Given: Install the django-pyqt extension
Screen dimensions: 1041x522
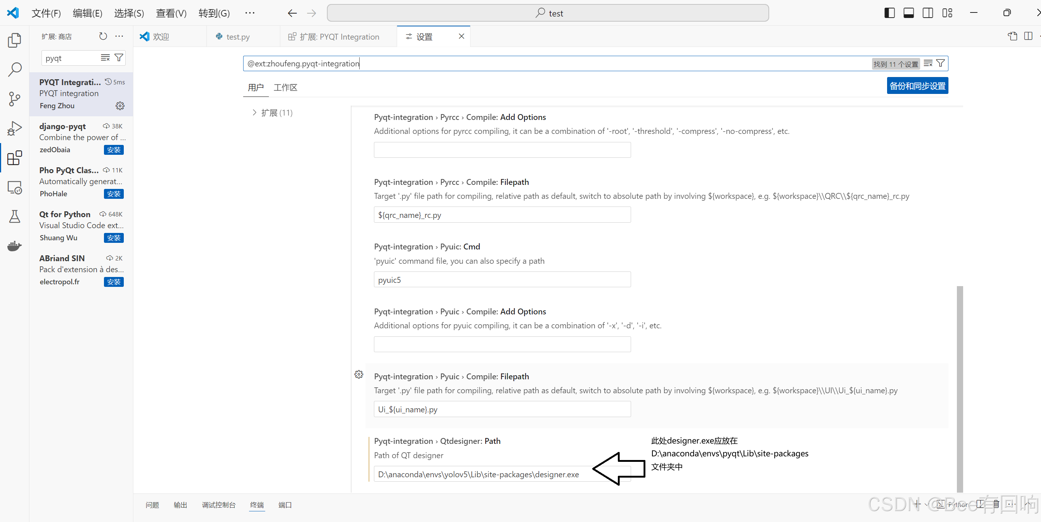Looking at the screenshot, I should [x=114, y=150].
